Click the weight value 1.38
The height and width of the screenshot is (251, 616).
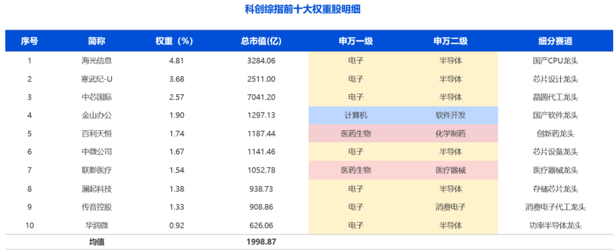pos(177,189)
